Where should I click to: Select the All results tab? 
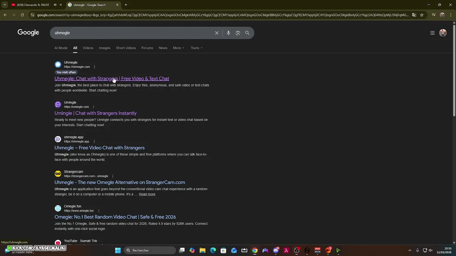click(75, 48)
